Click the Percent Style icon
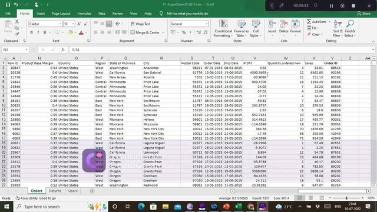 tap(184, 32)
